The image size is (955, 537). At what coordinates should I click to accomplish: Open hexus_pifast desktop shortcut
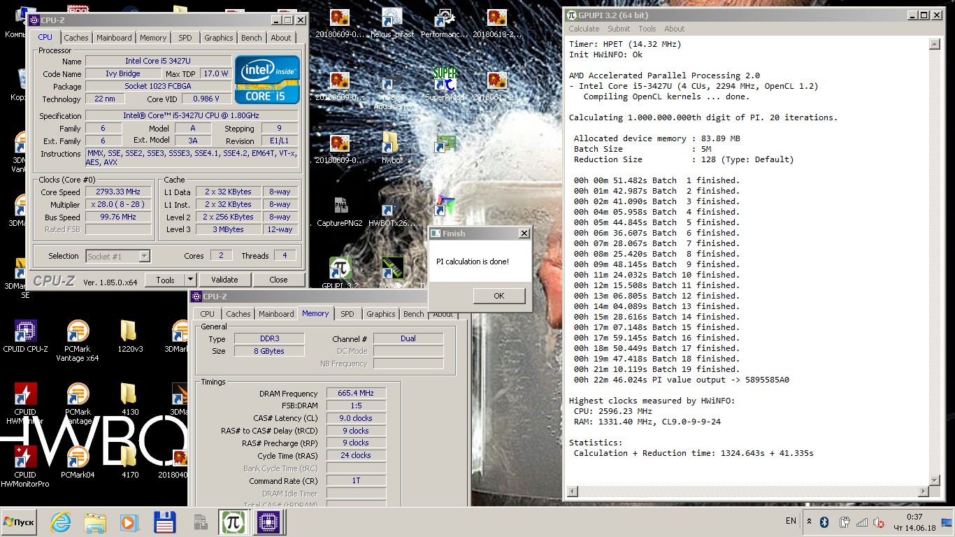(x=392, y=23)
